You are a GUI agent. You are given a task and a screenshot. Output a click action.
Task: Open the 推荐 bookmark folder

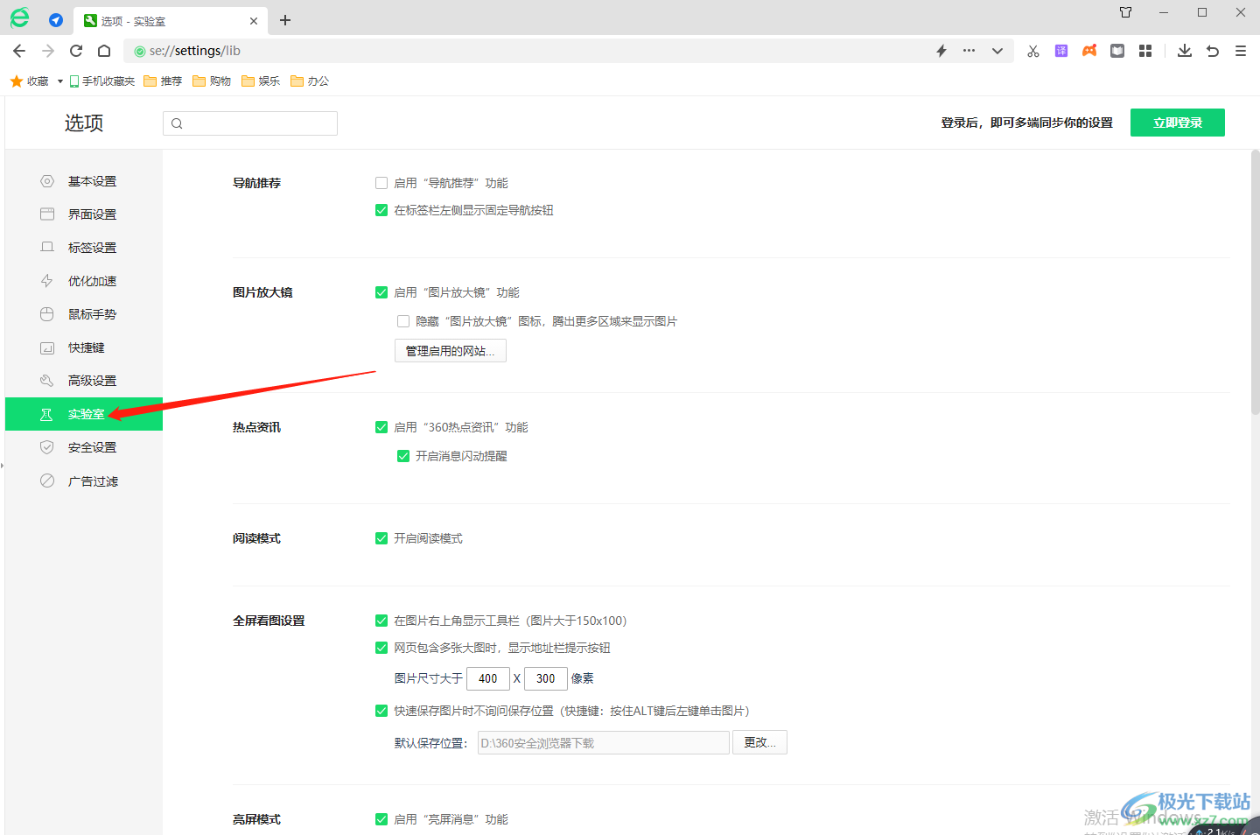pos(163,81)
